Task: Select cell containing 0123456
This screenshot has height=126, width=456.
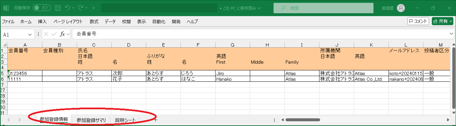Action: coord(25,73)
